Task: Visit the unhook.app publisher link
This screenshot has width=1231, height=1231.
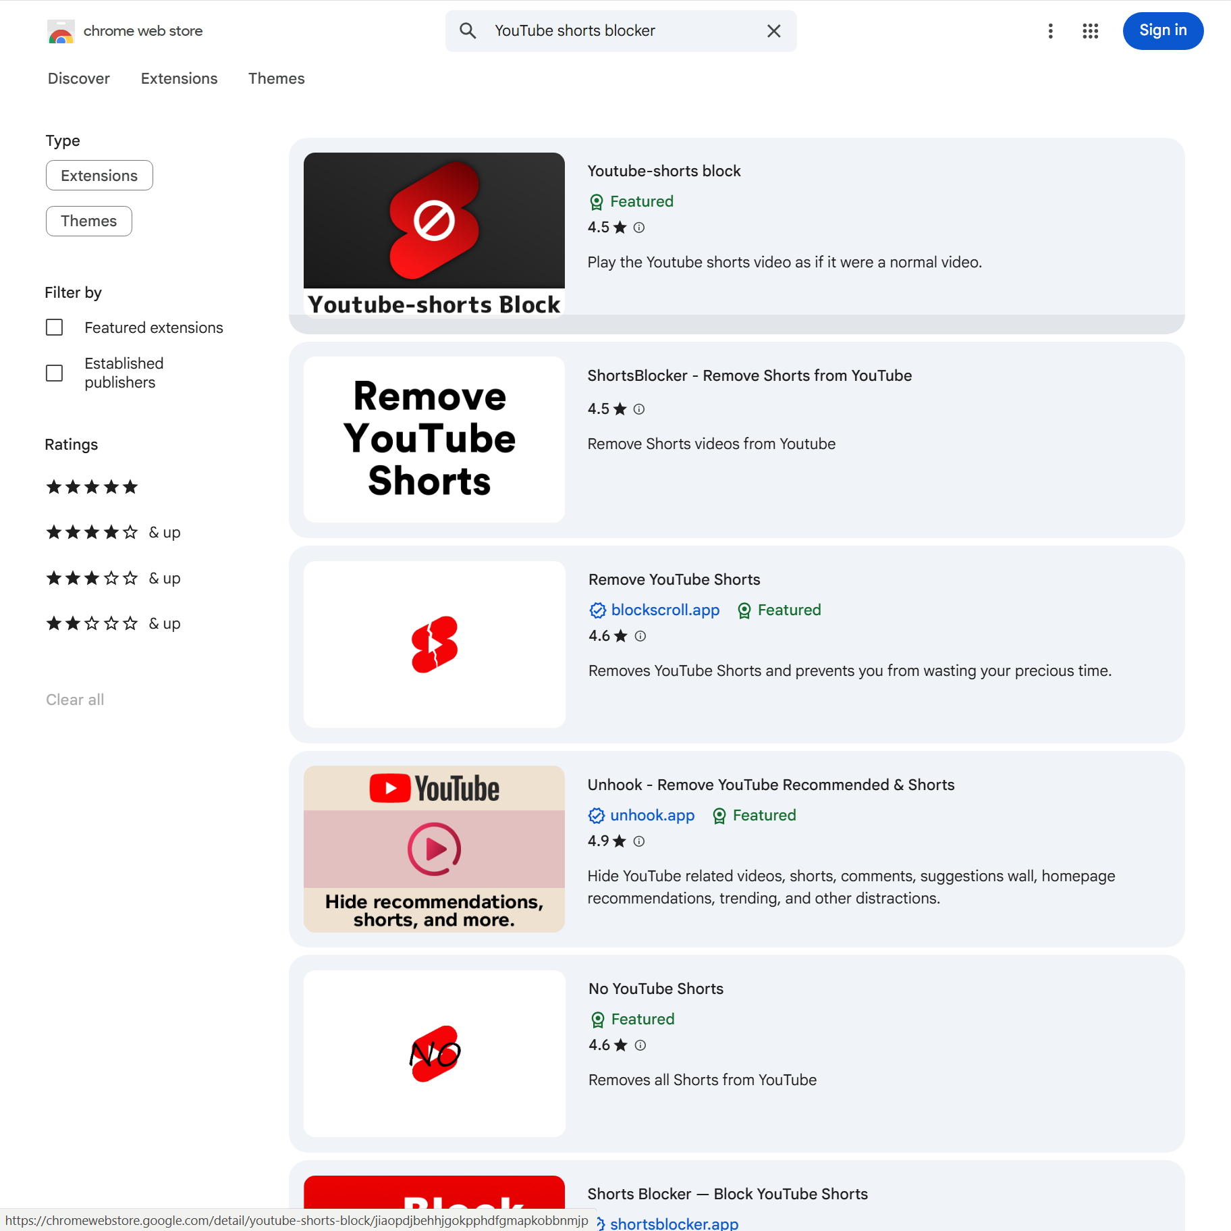Action: [x=653, y=815]
